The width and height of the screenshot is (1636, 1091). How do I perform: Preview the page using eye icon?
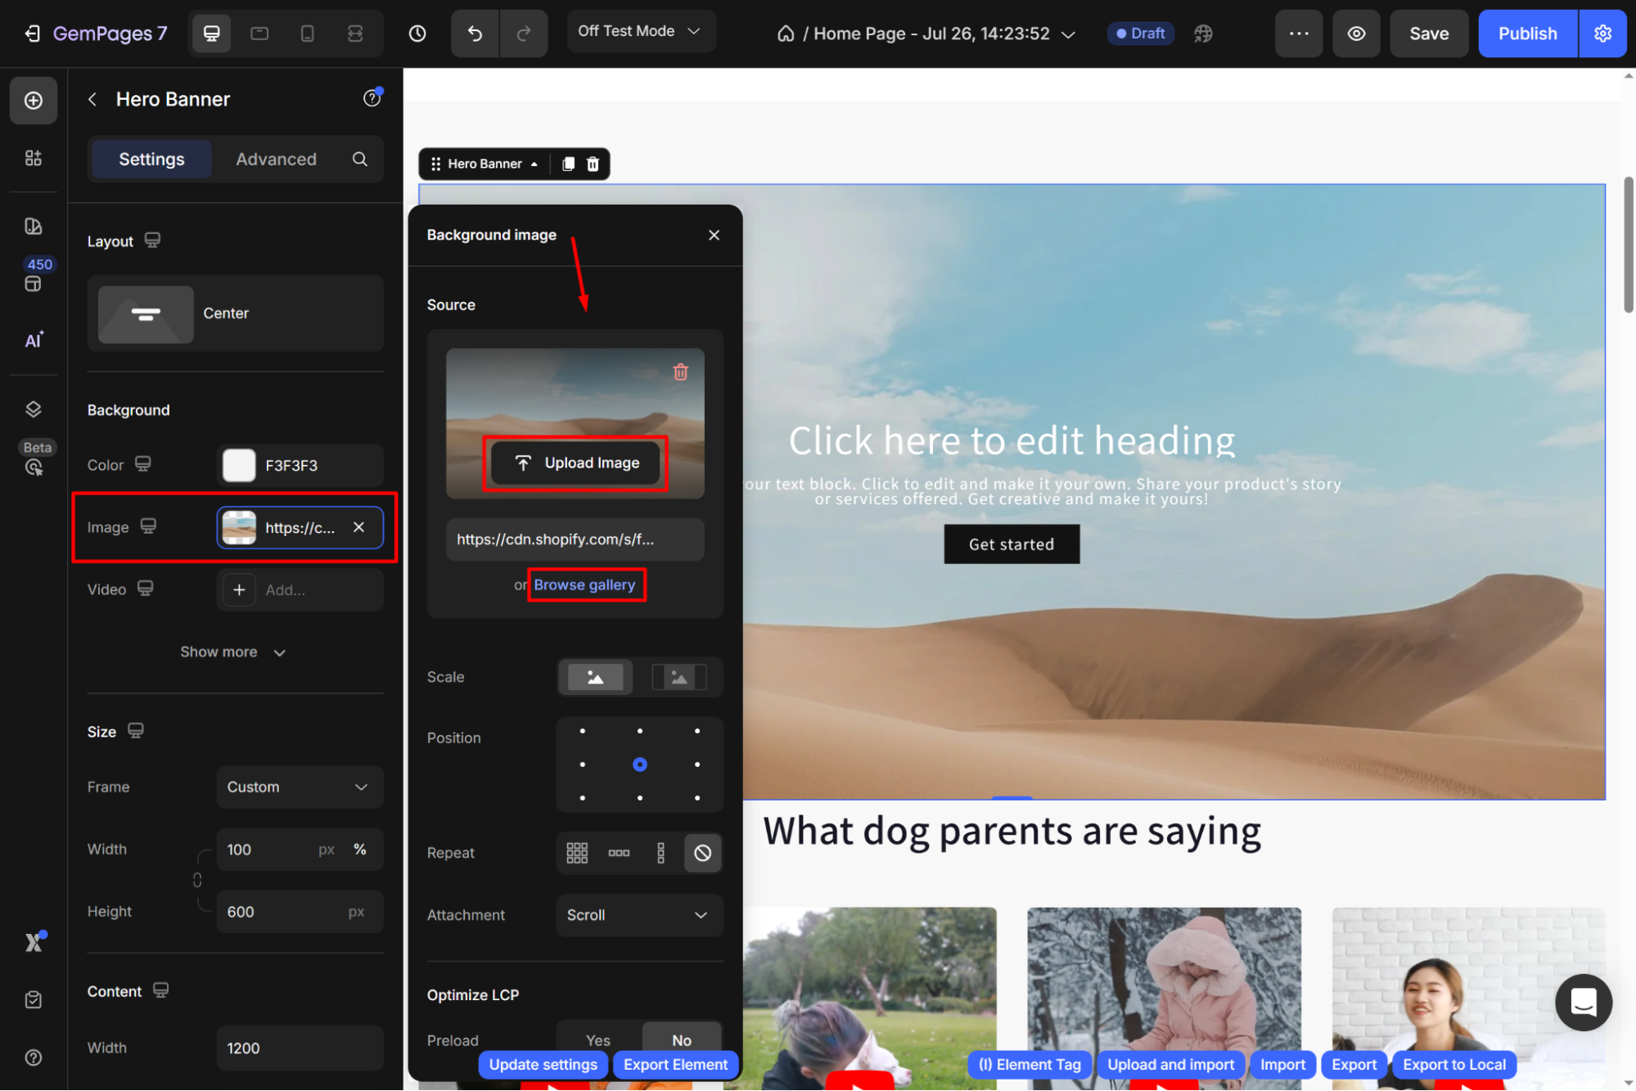click(x=1356, y=34)
